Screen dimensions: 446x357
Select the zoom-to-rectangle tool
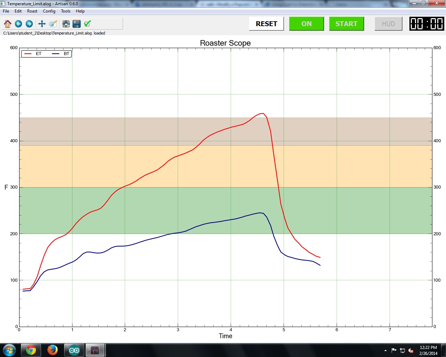point(53,24)
